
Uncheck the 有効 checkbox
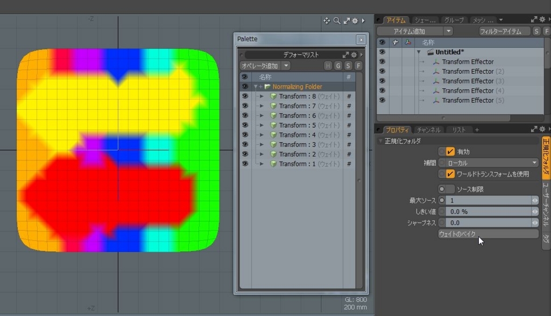tap(450, 151)
